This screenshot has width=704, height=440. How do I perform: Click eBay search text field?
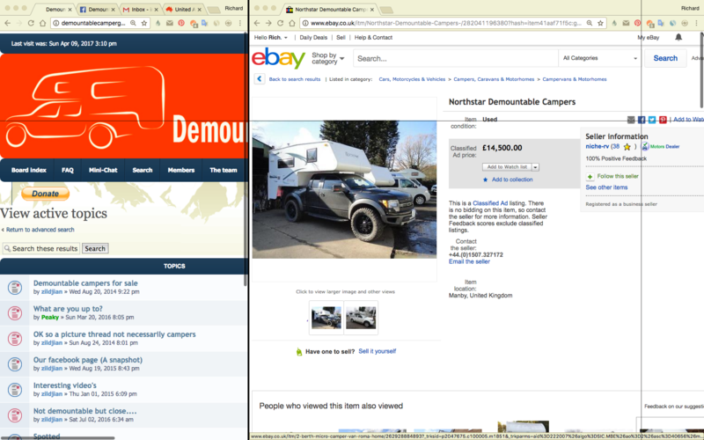pos(455,58)
